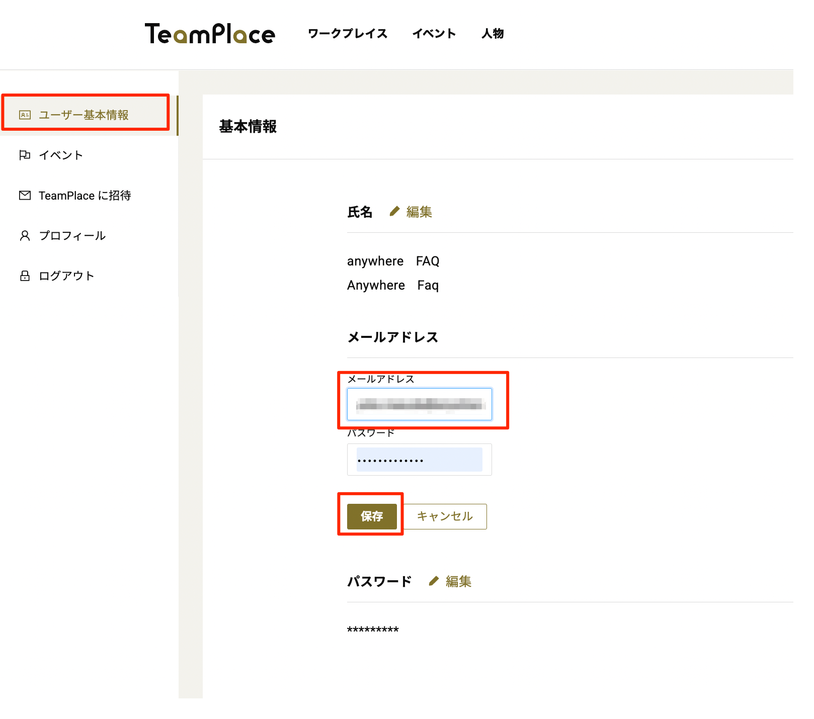
Task: Click the flag icon beside イベント in sidebar
Action: coord(25,155)
